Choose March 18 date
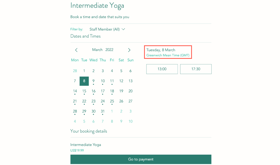Screen dimensions: 280x165 (112, 91)
